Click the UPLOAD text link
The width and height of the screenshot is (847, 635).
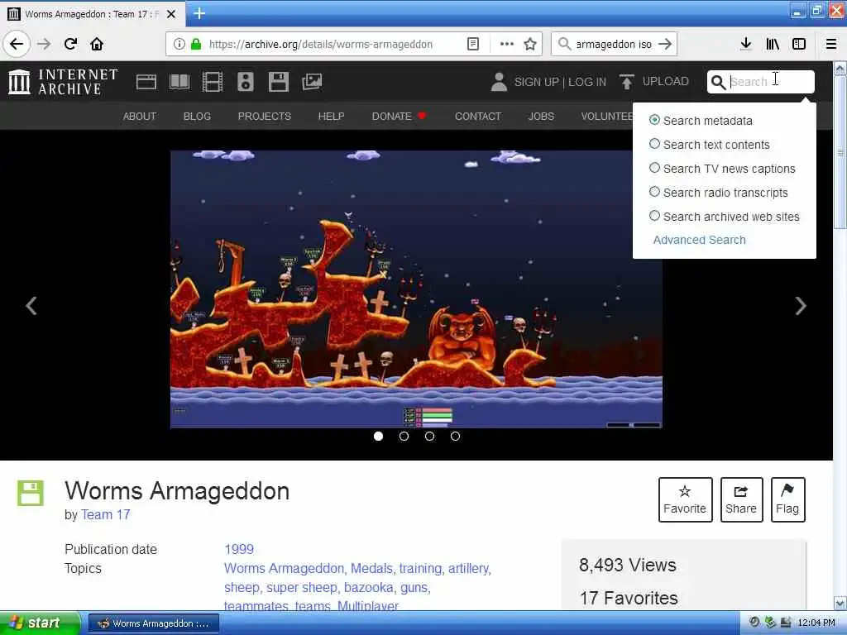[x=666, y=82]
